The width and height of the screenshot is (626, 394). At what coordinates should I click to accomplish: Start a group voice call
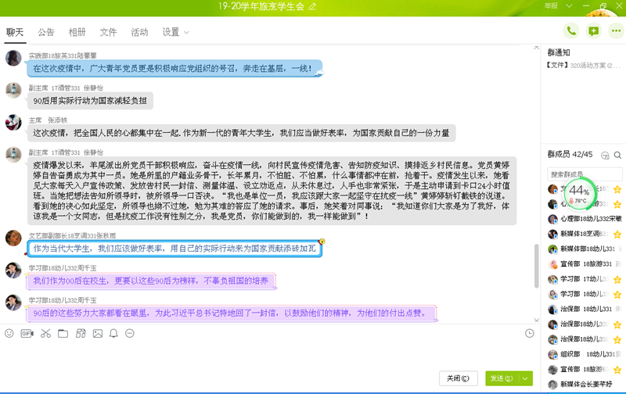pos(571,31)
